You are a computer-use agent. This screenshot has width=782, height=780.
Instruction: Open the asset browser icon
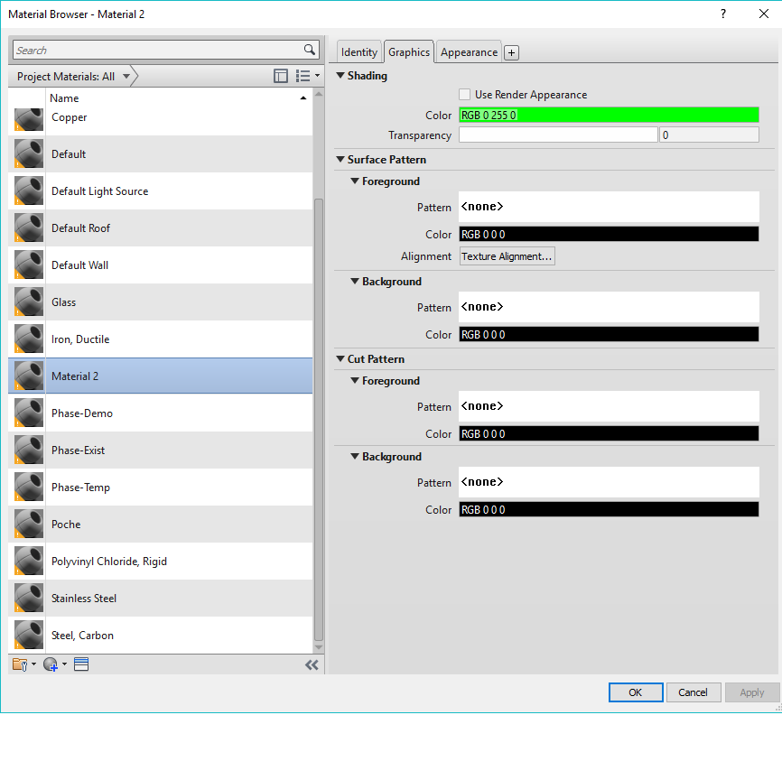point(81,664)
